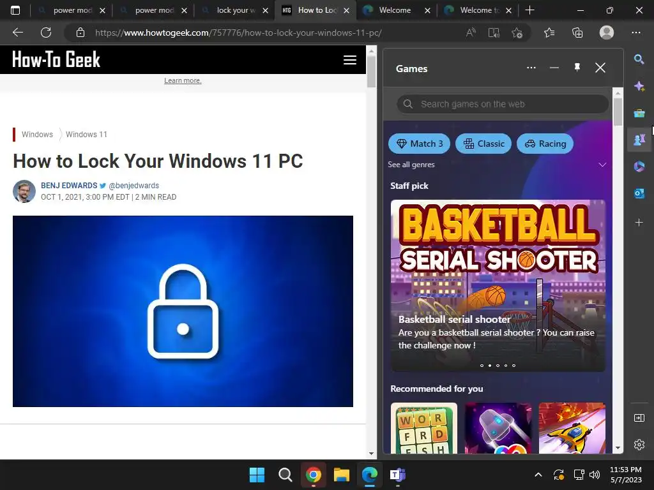Screen dimensions: 654x490
Task: Open the @benjedwards handle link
Action: pyautogui.click(x=134, y=186)
